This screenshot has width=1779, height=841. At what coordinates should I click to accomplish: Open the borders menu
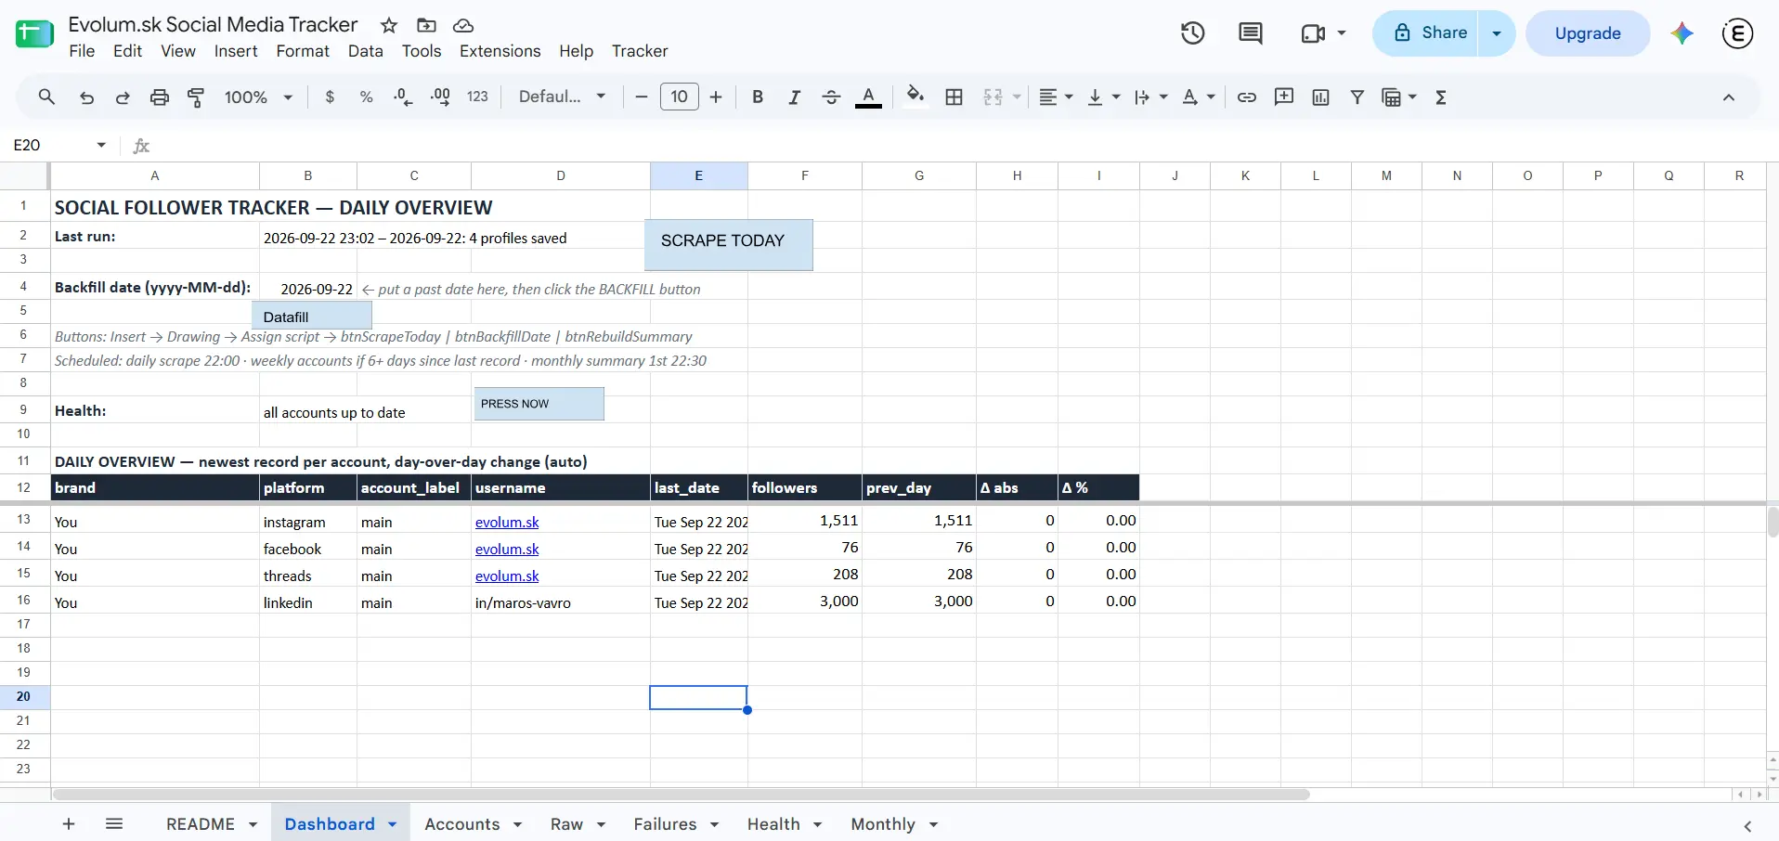point(954,97)
